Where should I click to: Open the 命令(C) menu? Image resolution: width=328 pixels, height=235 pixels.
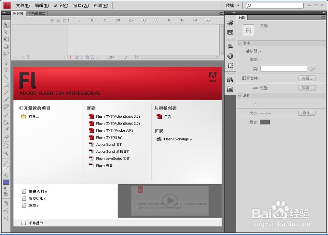coord(61,6)
